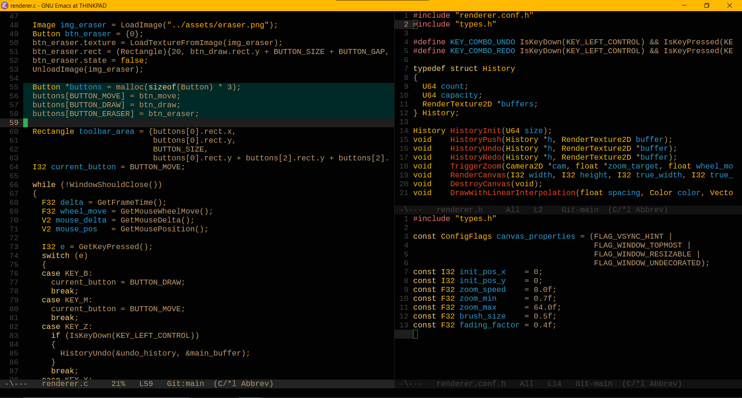Click HistoryInit function declaration
The width and height of the screenshot is (742, 398).
(476, 131)
